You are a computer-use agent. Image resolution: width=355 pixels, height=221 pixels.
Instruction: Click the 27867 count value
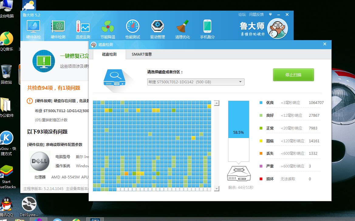(314, 116)
